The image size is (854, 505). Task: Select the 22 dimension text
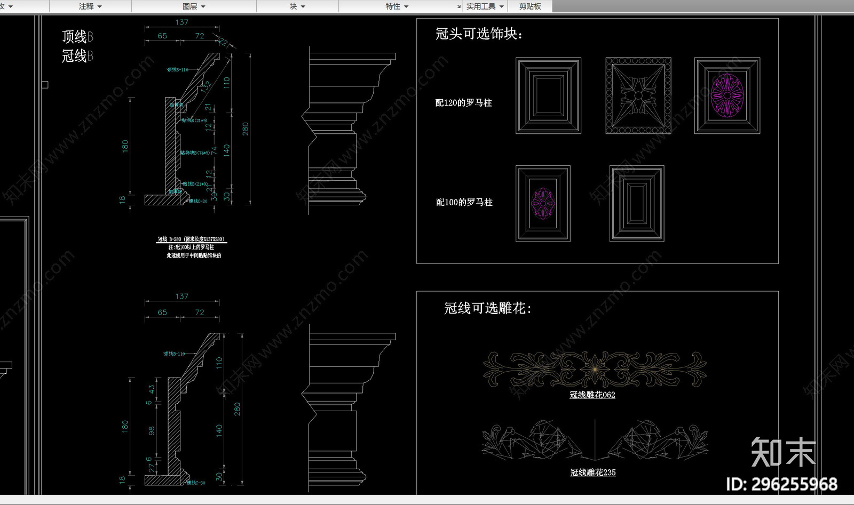223,42
